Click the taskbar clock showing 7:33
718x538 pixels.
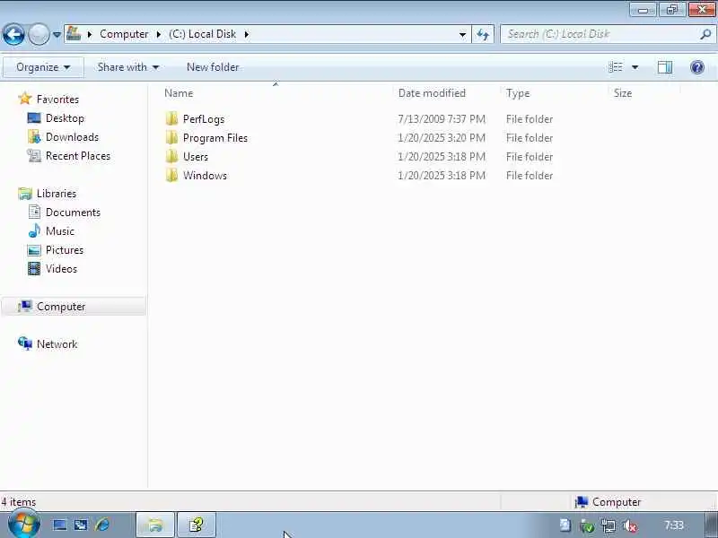(x=674, y=525)
